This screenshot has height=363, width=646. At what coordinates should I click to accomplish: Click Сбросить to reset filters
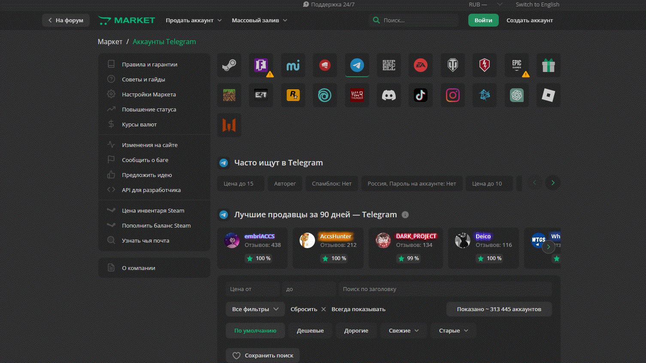coord(308,309)
